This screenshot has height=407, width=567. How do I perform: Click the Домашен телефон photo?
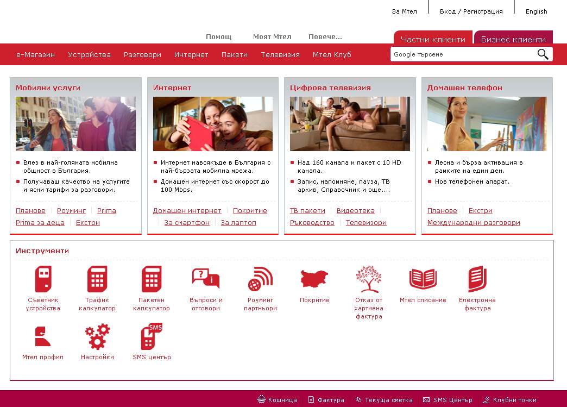487,124
